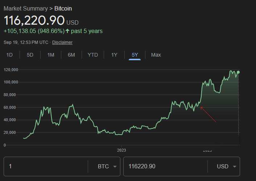Open the USD currency dropdown
Viewport: 256px width, 181px height.
[x=227, y=166]
